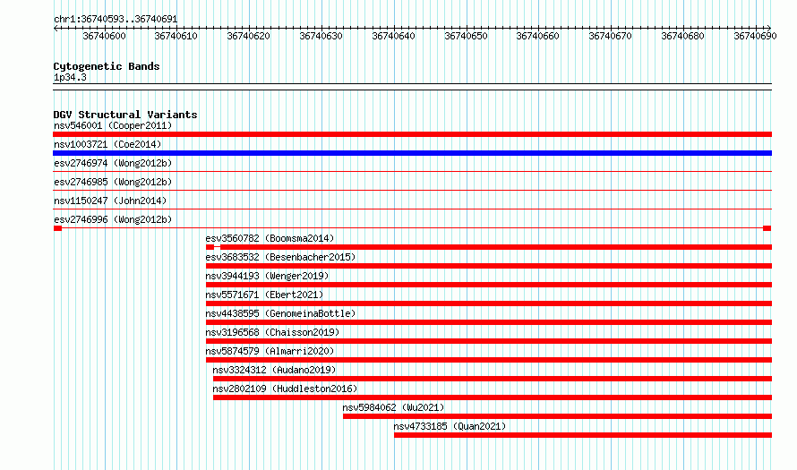Image resolution: width=797 pixels, height=470 pixels.
Task: Open nsv2802109 (Huddleston2016) variant
Action: click(285, 389)
